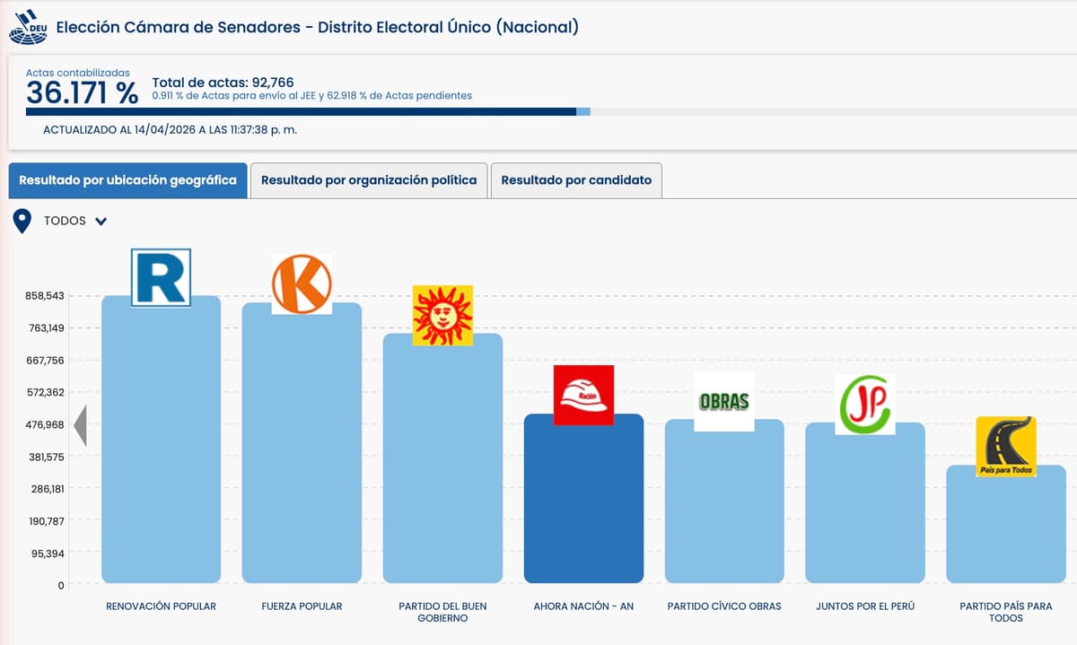1077x645 pixels.
Task: Select the dark blue Ahora Nación bar
Action: [583, 502]
